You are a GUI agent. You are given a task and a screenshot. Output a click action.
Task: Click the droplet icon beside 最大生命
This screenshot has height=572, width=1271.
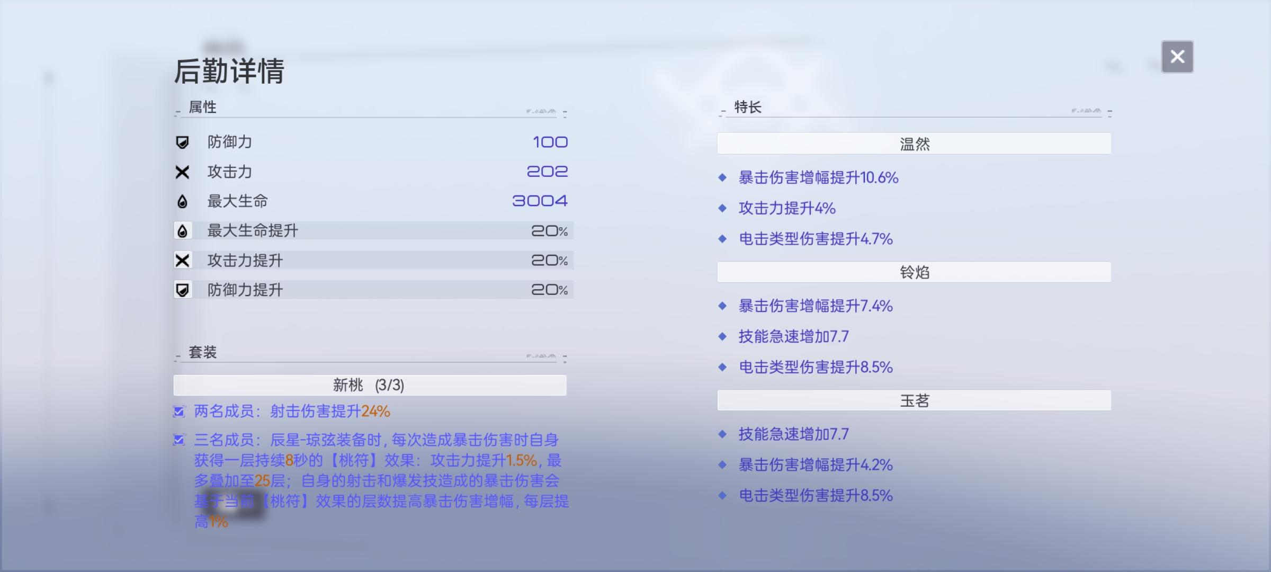pyautogui.click(x=182, y=201)
